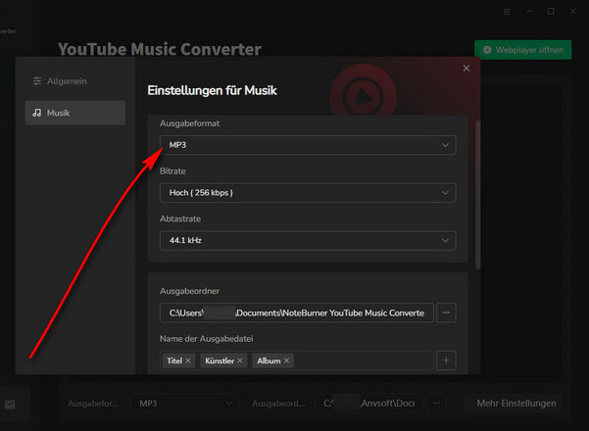Close the settings dialog with the X
This screenshot has height=431, width=589.
pos(466,68)
